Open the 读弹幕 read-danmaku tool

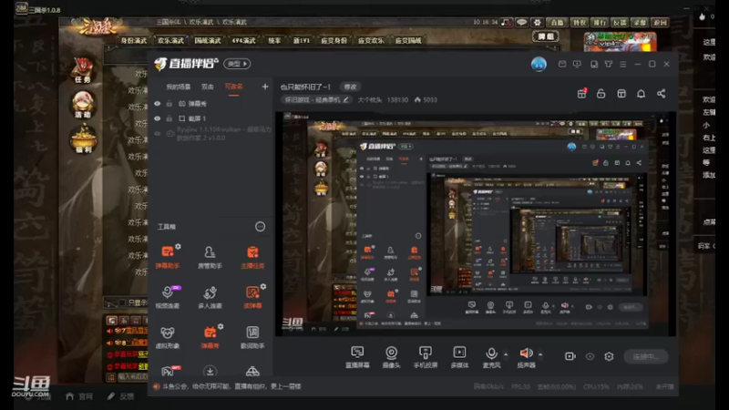click(252, 297)
